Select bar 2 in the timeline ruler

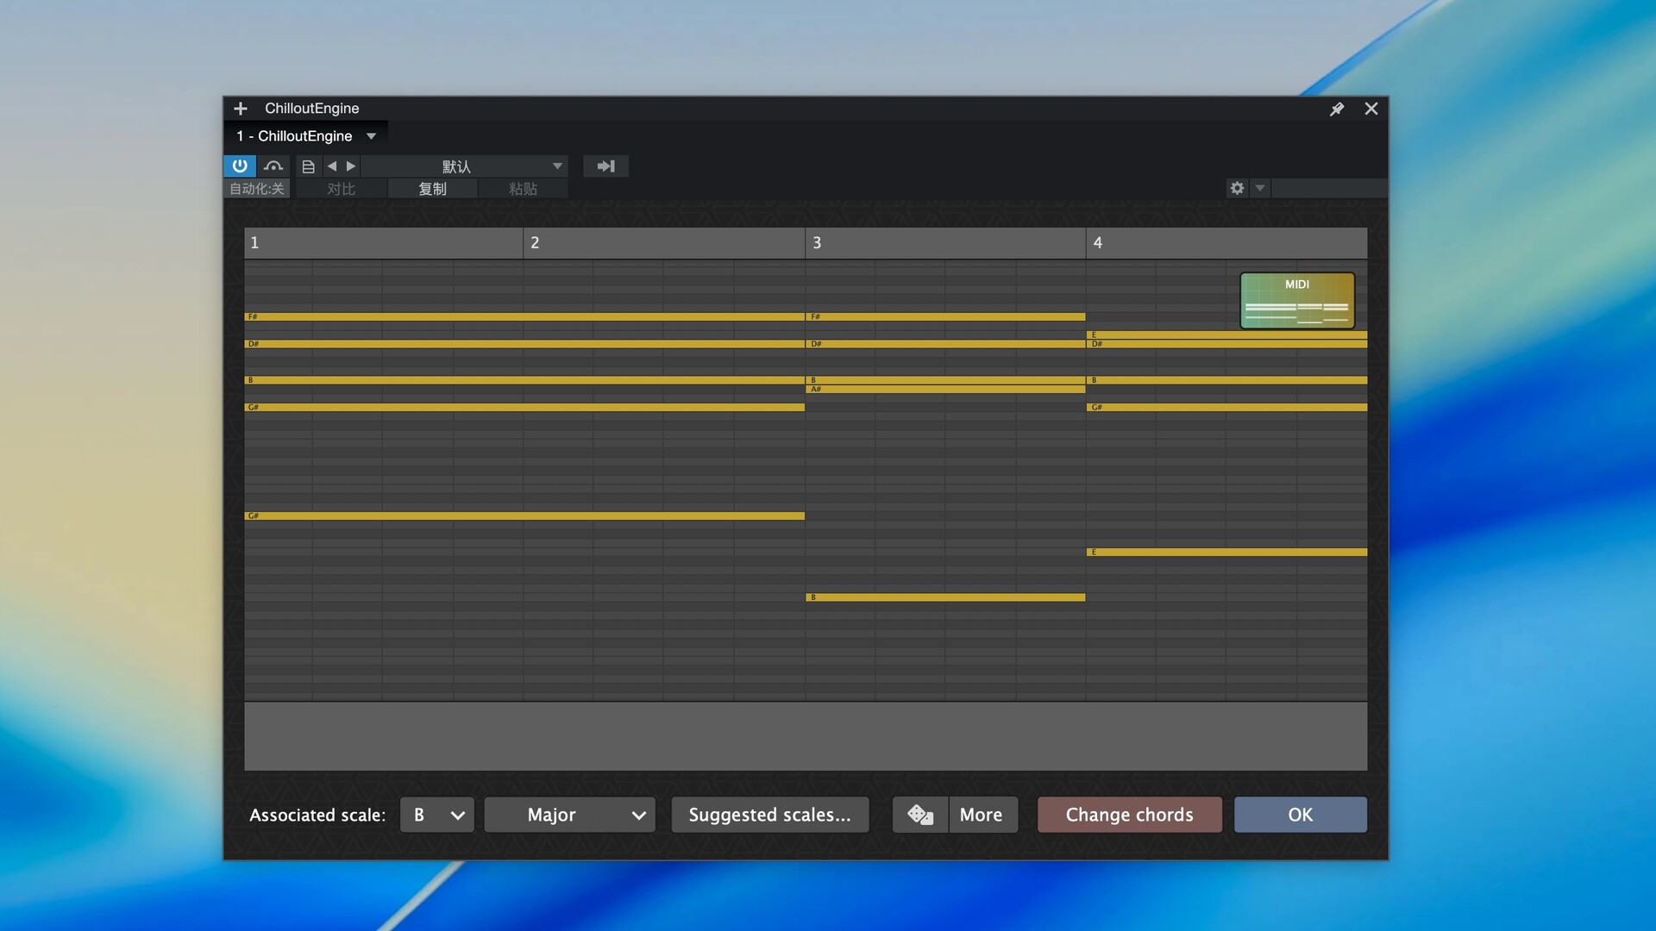pyautogui.click(x=664, y=243)
